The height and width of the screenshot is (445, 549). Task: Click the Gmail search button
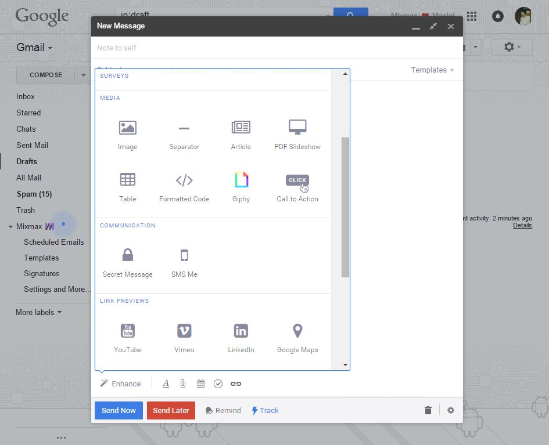tap(350, 14)
